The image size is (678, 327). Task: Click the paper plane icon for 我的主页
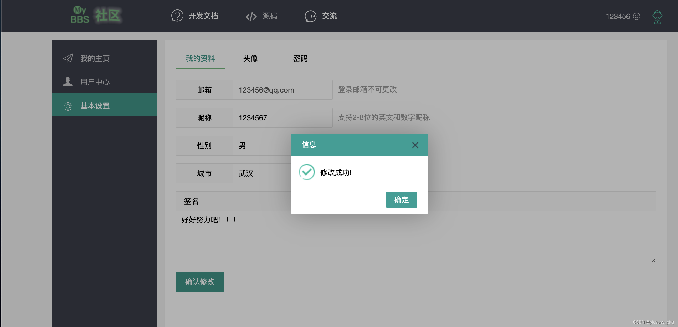pyautogui.click(x=68, y=58)
